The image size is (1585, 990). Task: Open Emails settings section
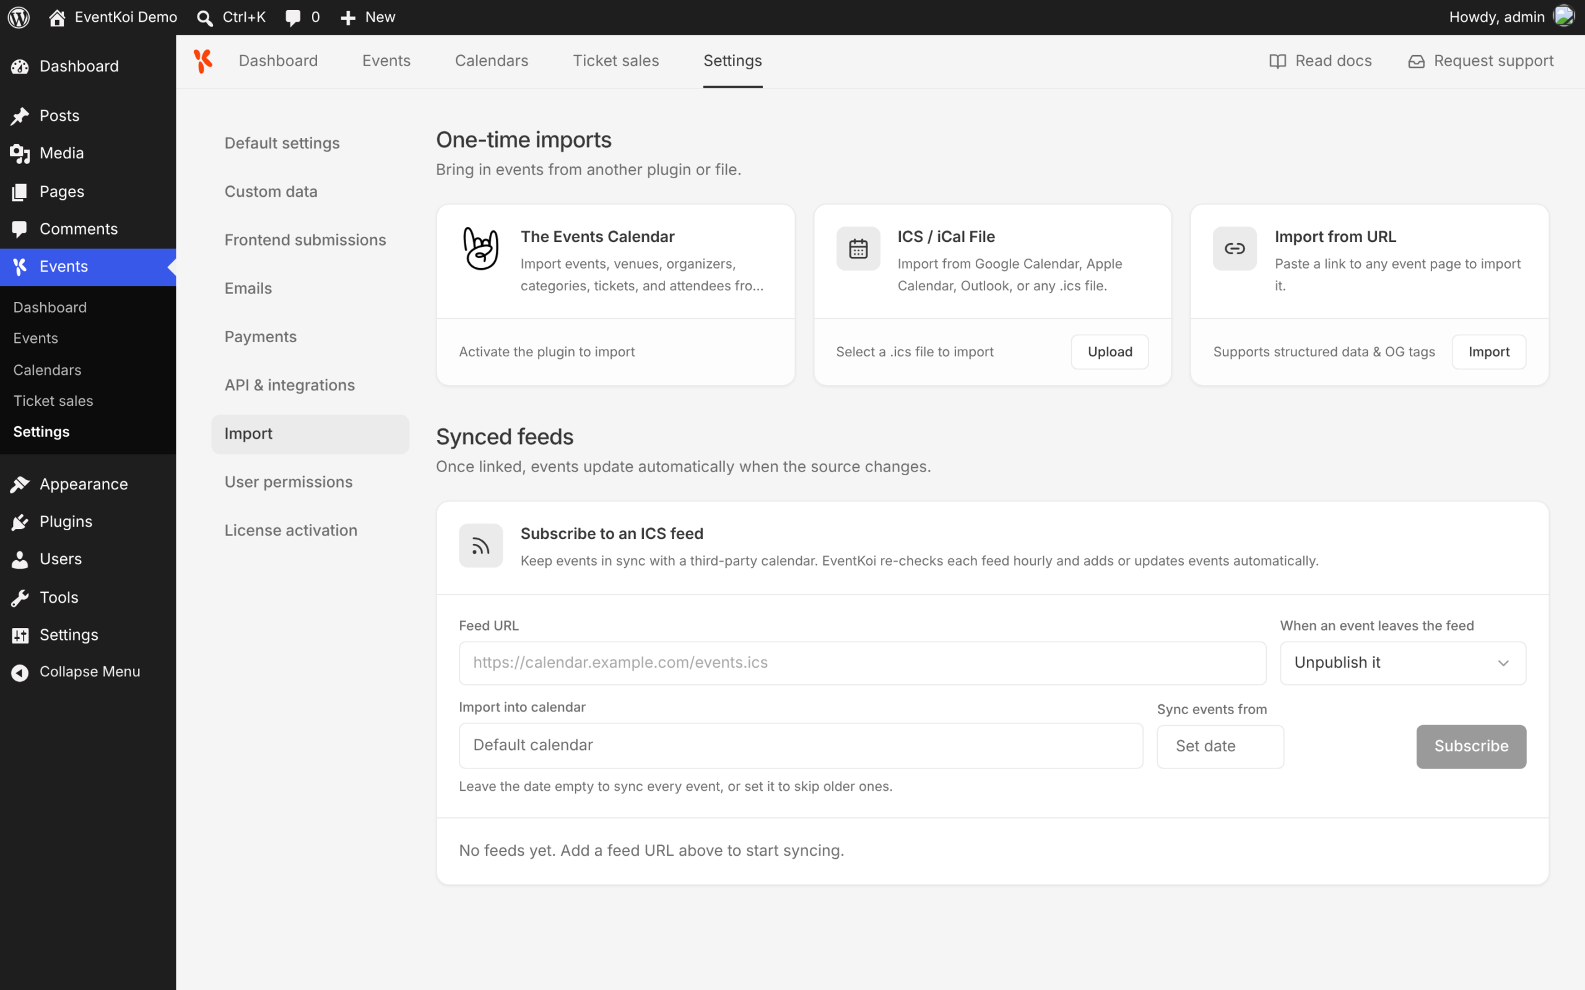click(310, 289)
